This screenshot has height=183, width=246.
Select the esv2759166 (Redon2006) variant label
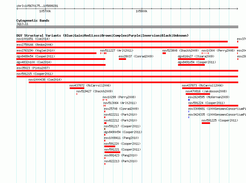35,45
